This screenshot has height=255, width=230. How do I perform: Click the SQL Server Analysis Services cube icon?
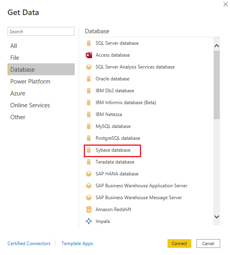[89, 67]
